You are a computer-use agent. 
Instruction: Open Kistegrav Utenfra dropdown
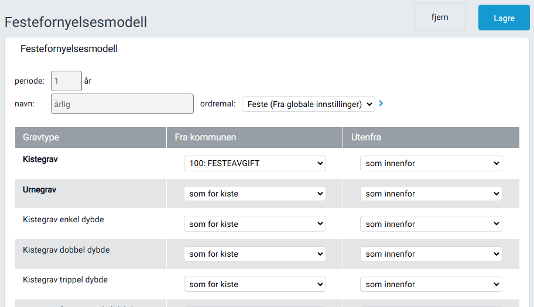coord(431,164)
